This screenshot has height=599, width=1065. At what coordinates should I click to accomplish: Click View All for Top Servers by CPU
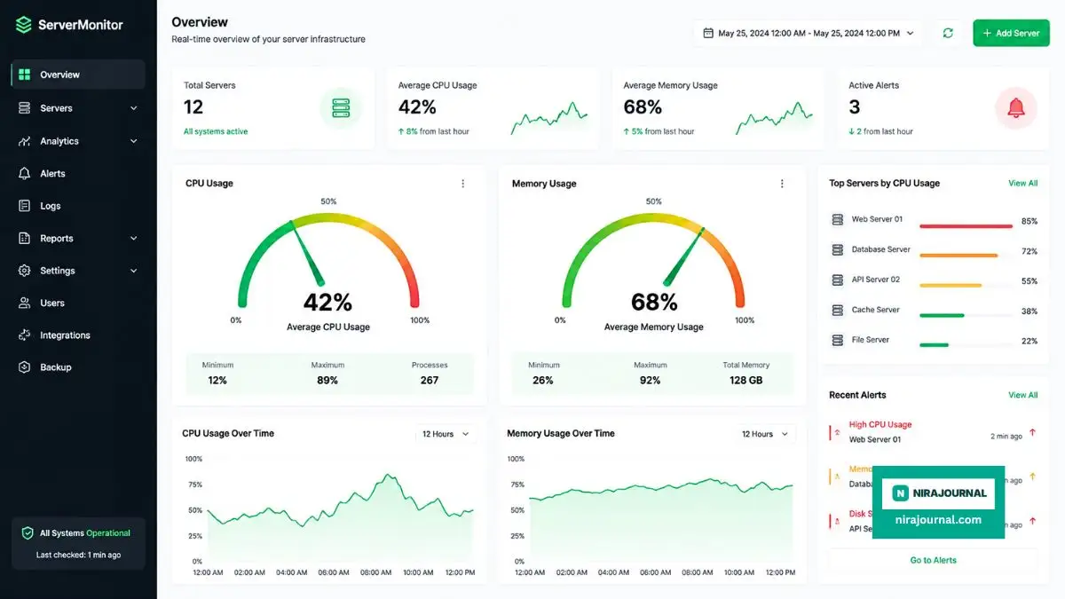(x=1022, y=184)
